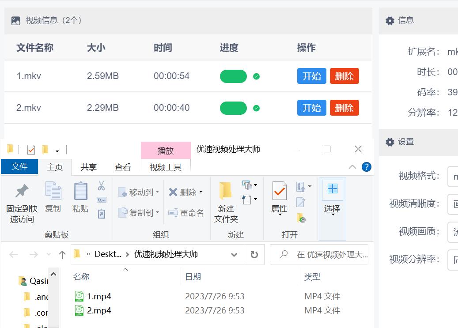Expand the 删除 (Delete) dropdown arrow
The height and width of the screenshot is (328, 458).
coord(201,191)
